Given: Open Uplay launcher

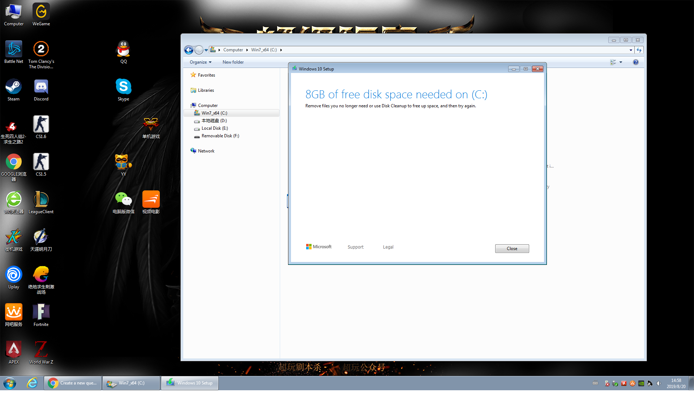Looking at the screenshot, I should [x=13, y=275].
